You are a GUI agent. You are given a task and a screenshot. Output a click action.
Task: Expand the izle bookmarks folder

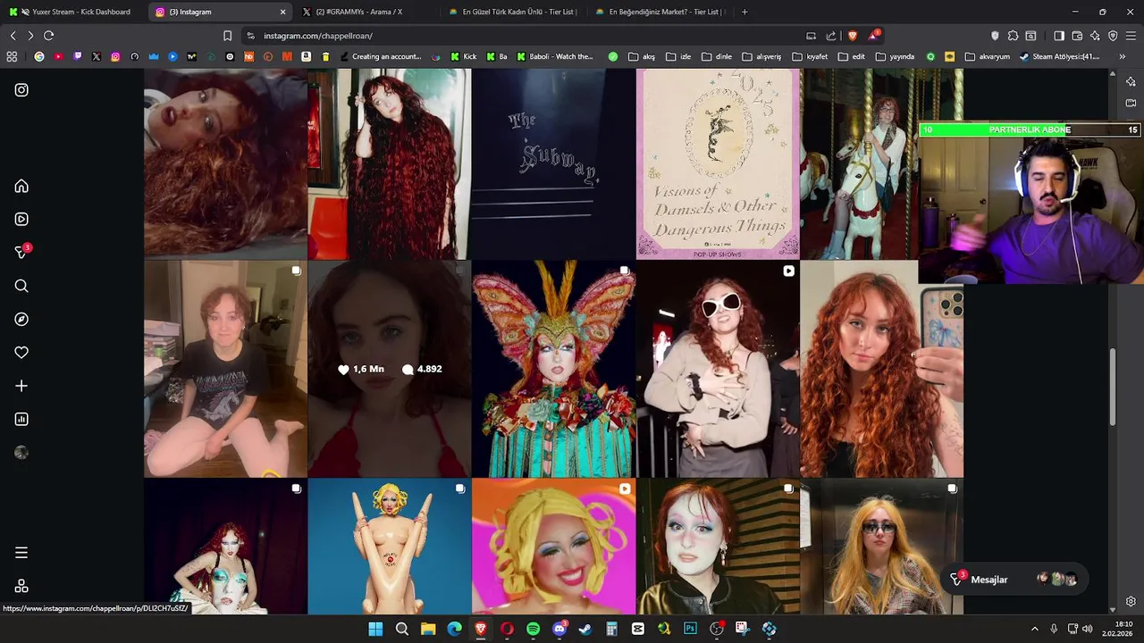679,56
